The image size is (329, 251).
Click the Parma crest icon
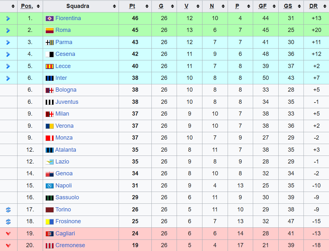[x=49, y=42]
